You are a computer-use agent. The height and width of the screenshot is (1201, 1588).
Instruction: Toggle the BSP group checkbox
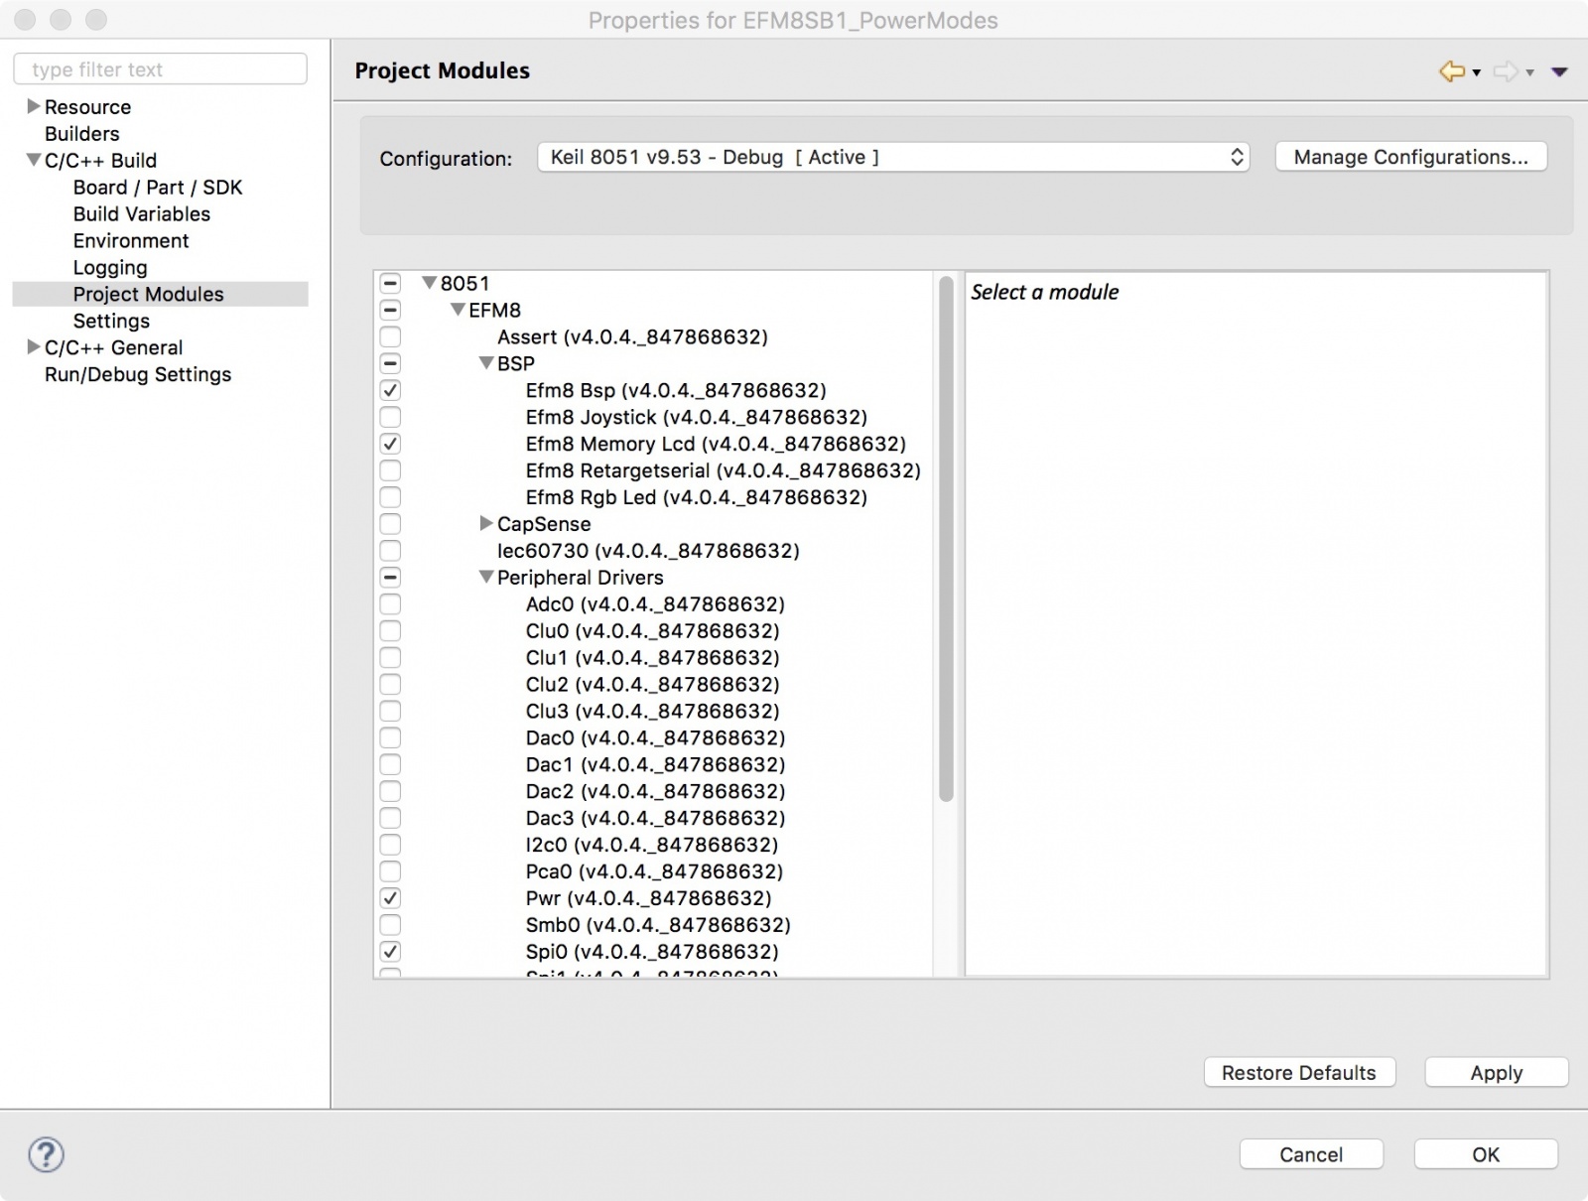point(390,363)
